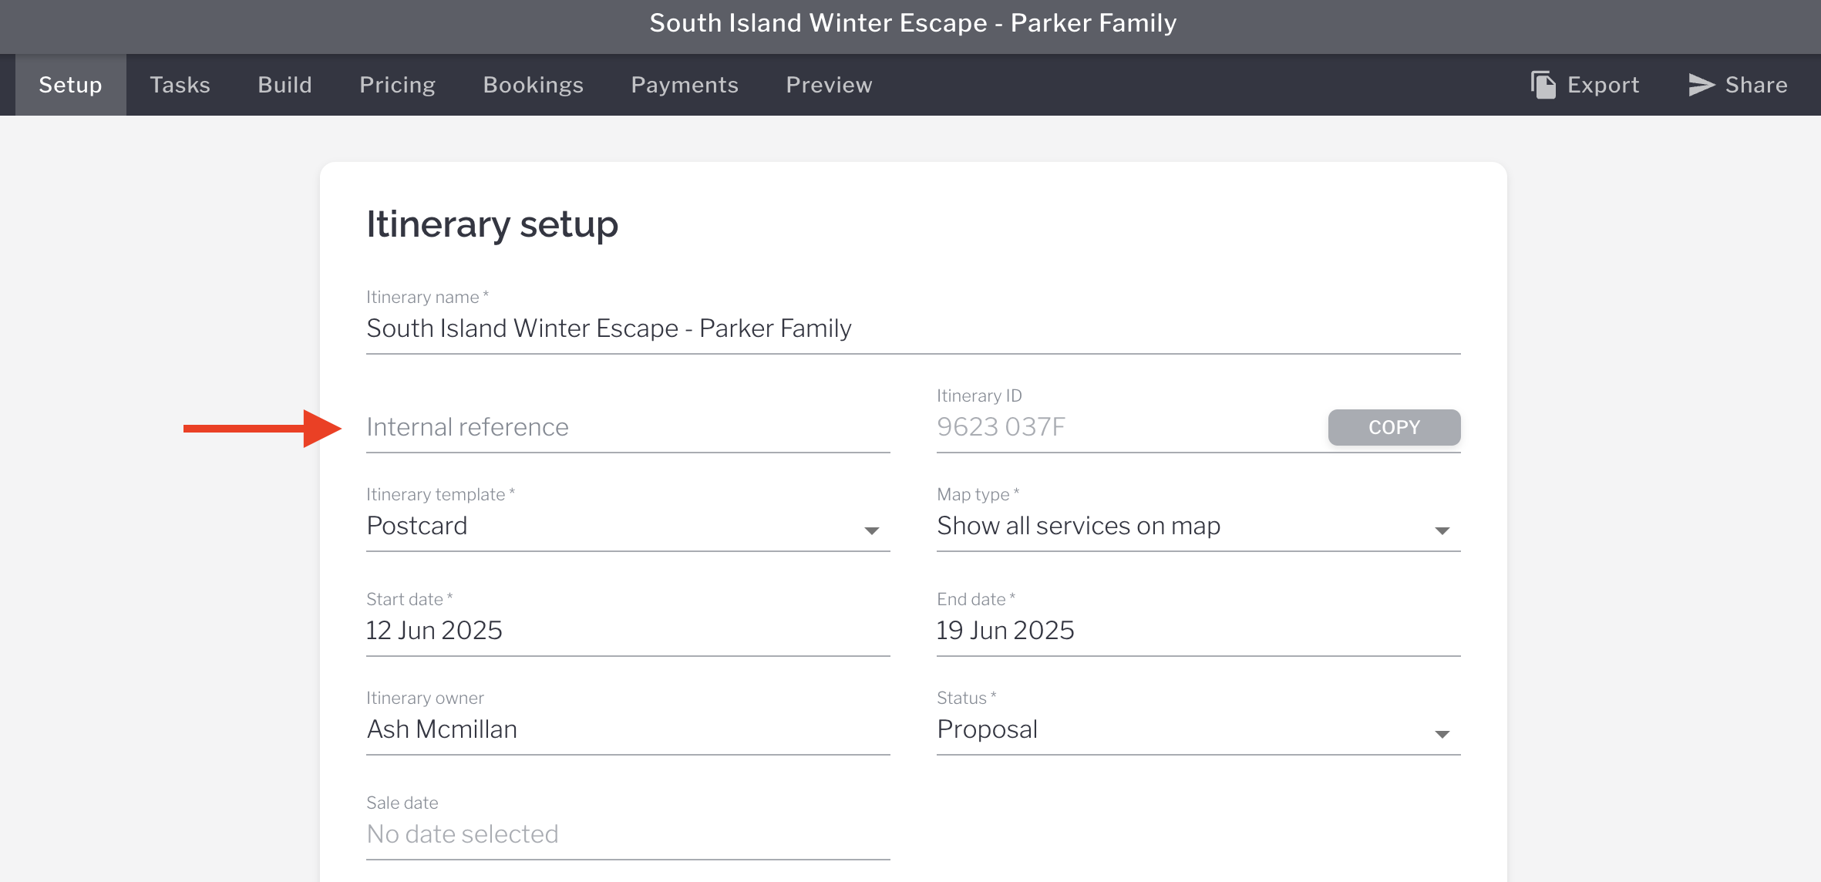Select the Setup tab
1821x882 pixels.
click(x=70, y=85)
